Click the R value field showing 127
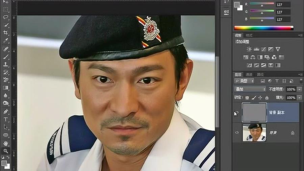304x171 pixels. [282, 4]
